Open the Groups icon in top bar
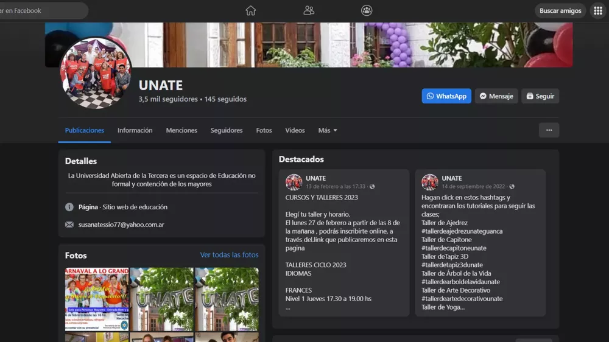Image resolution: width=609 pixels, height=342 pixels. (367, 10)
